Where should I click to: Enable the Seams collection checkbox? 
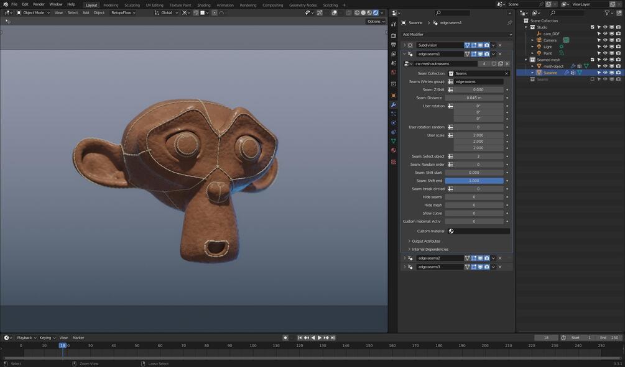tap(592, 79)
